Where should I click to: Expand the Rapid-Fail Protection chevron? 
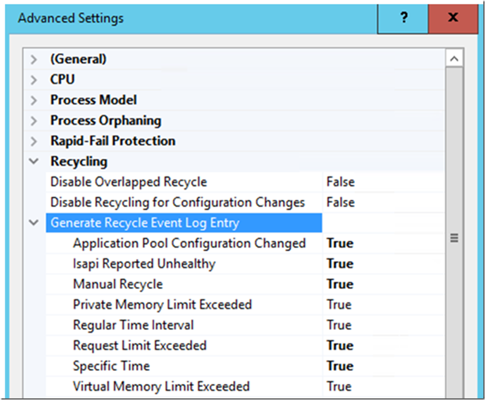(x=34, y=141)
